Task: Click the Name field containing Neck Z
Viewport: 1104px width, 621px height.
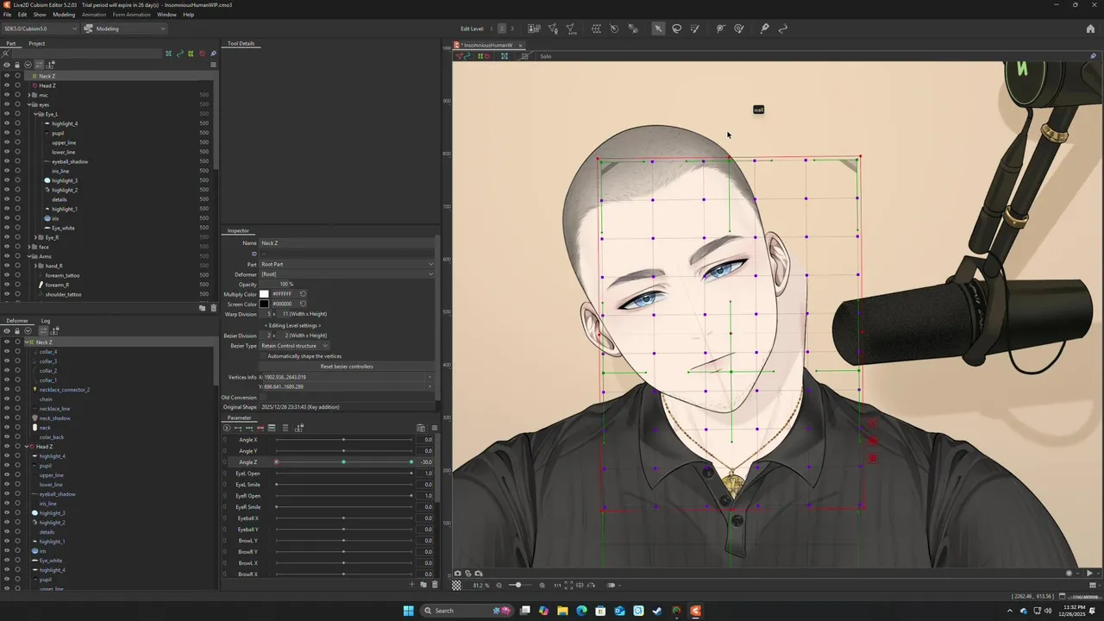Action: tap(347, 243)
